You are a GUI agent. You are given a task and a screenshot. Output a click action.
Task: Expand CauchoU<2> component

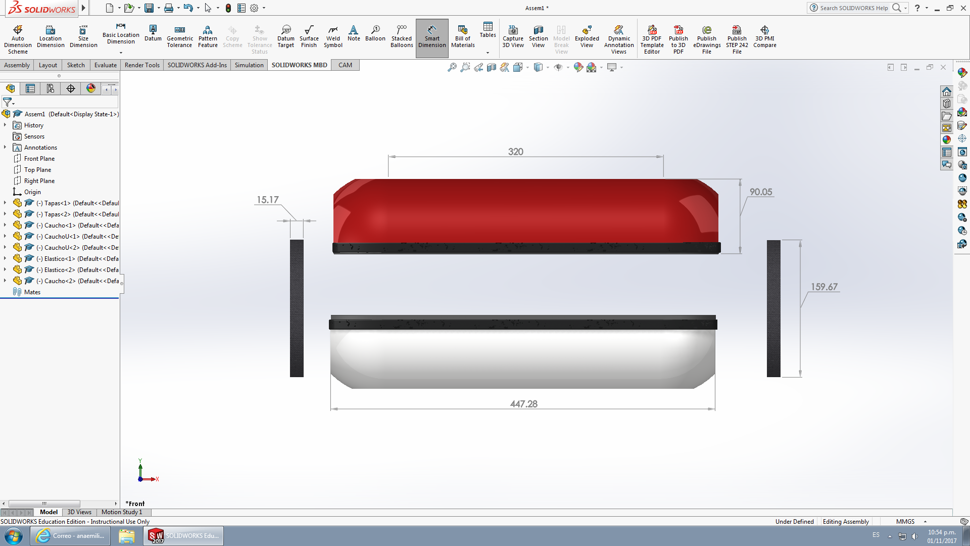tap(5, 248)
